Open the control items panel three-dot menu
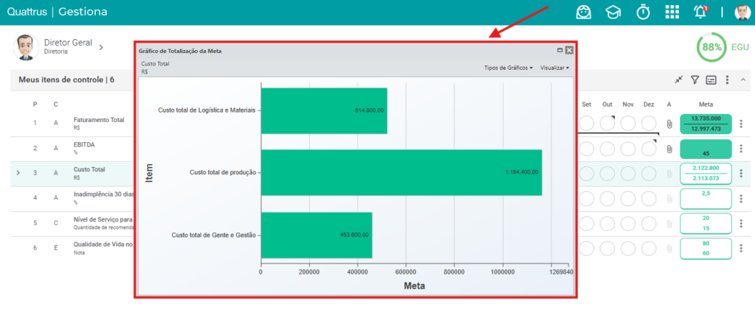 tap(728, 79)
